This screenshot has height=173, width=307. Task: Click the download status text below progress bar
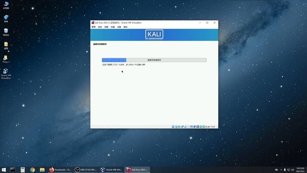point(124,64)
